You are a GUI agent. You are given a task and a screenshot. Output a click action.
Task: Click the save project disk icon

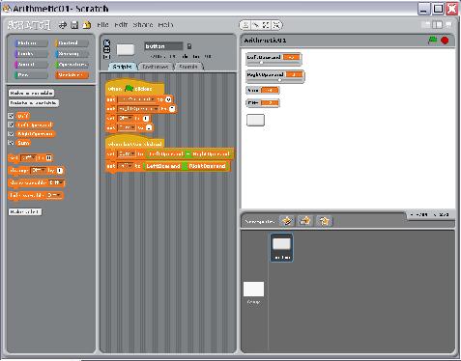74,25
